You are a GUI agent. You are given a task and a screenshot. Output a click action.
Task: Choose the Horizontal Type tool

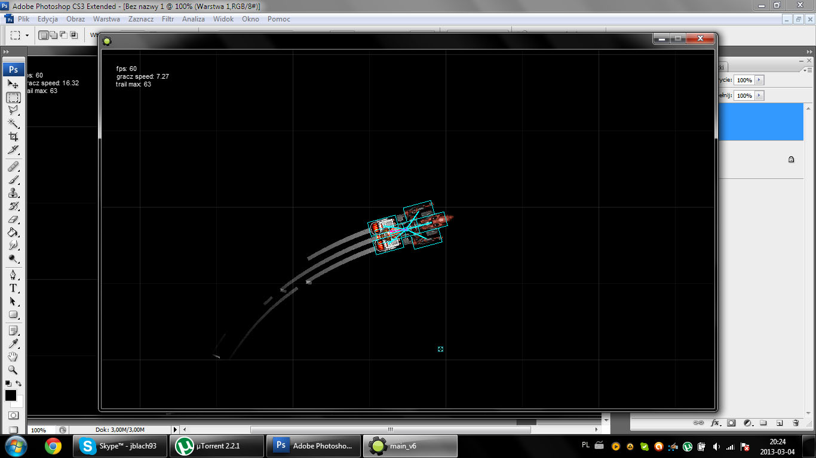tap(13, 288)
